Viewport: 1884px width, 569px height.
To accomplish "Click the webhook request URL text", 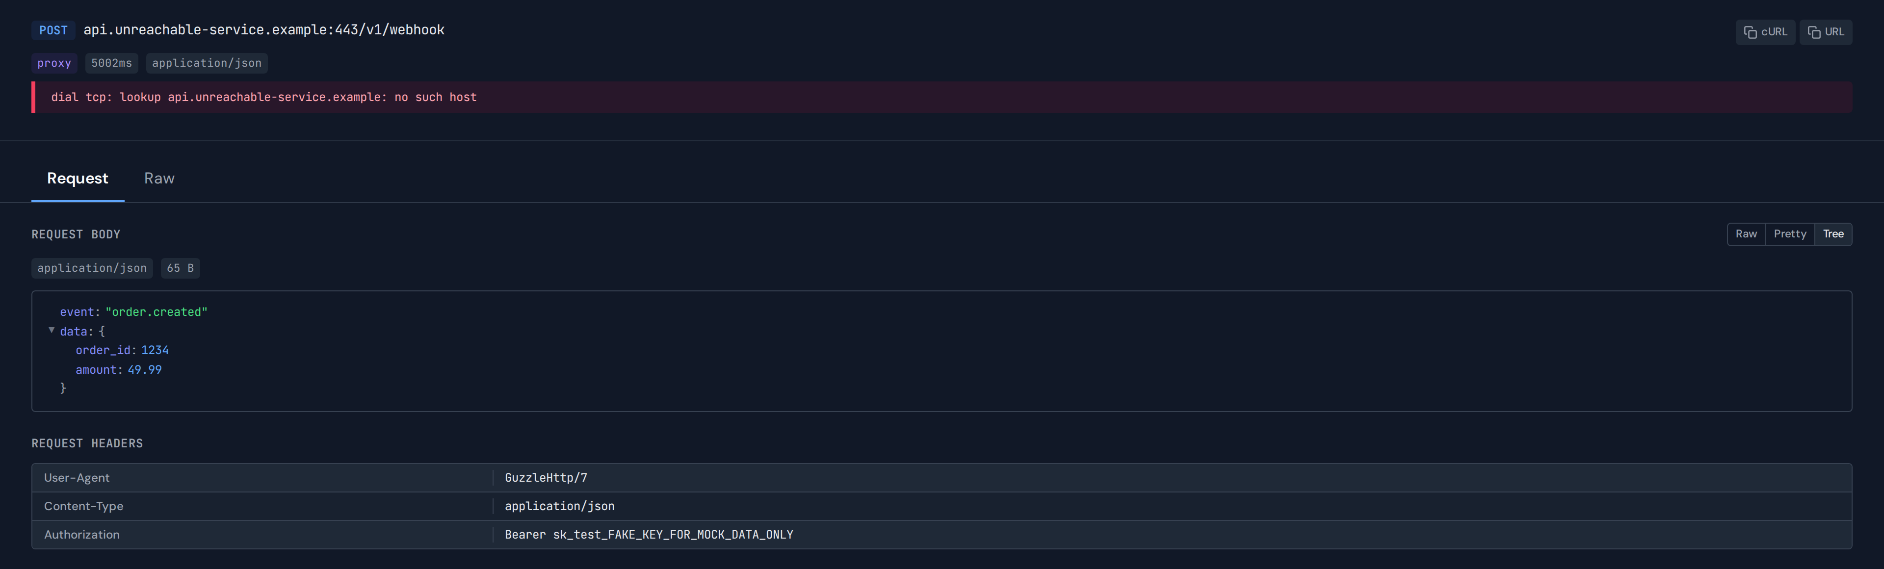I will tap(263, 30).
